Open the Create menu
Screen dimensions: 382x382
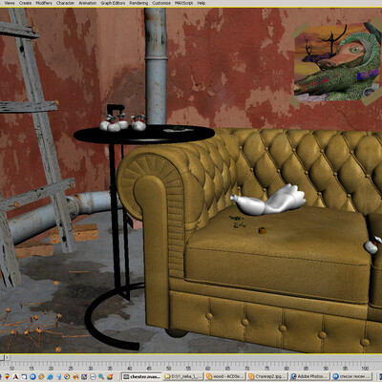25,3
